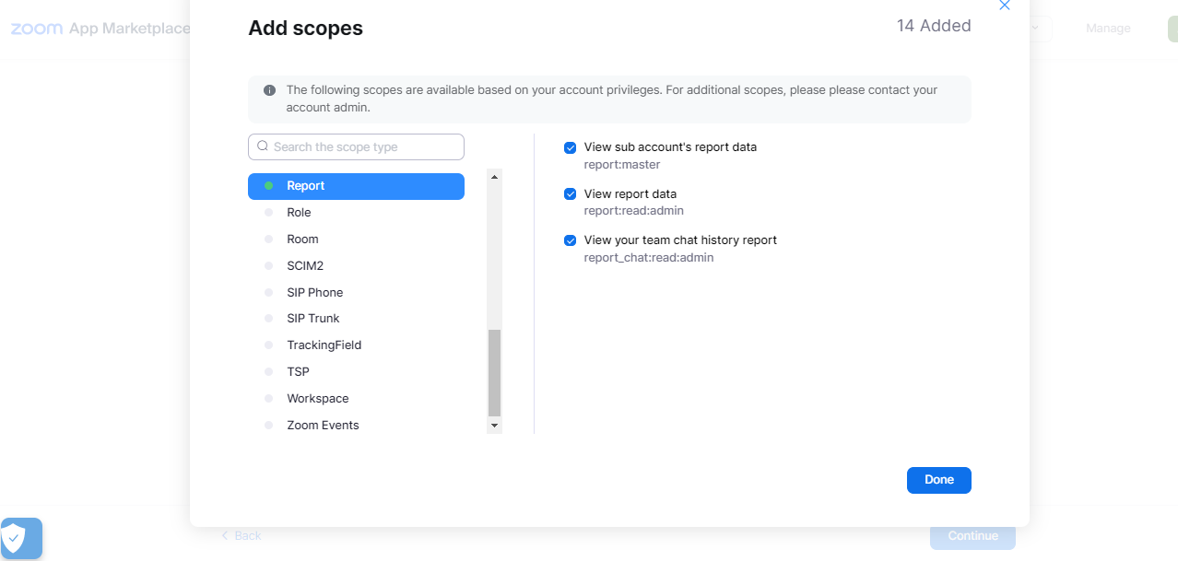The image size is (1178, 561).
Task: Open the Manage menu
Action: (x=1107, y=29)
